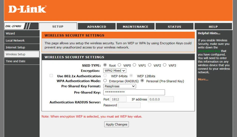Image resolution: width=237 pixels, height=137 pixels.
Task: Click the red WEP key note text
Action: (92, 117)
